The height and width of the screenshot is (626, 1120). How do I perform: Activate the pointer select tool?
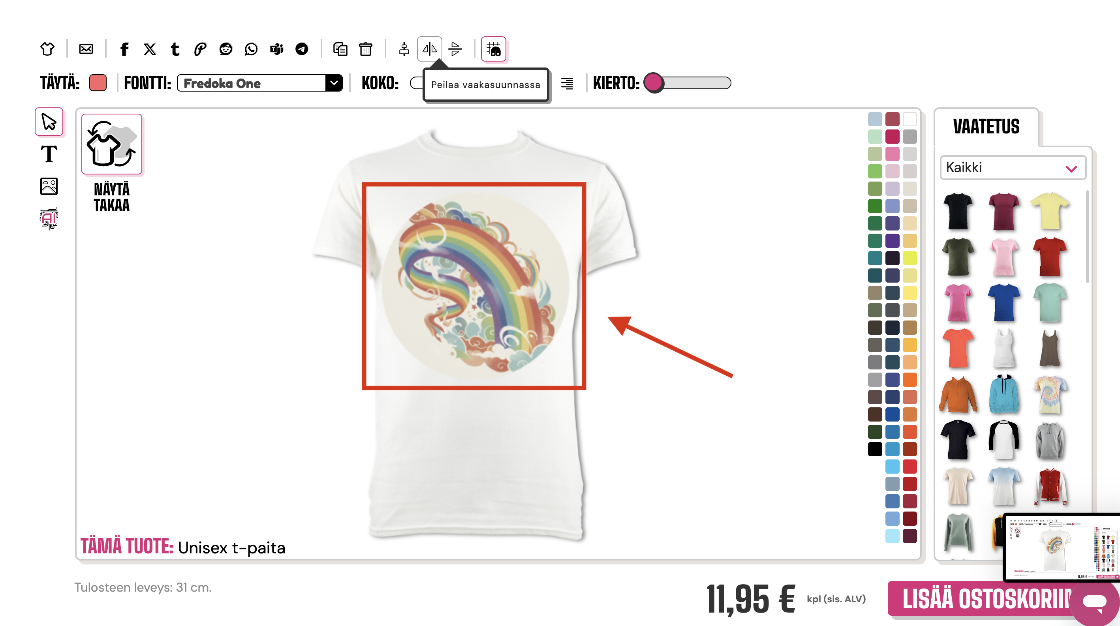49,122
